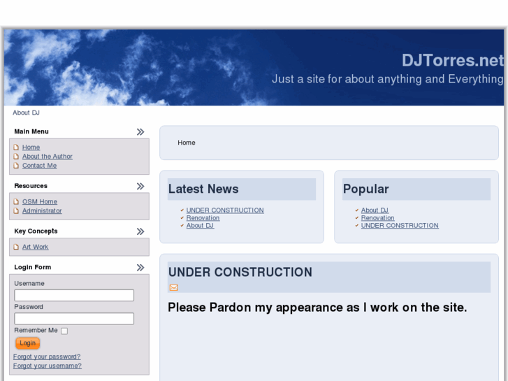The height and width of the screenshot is (381, 508).
Task: Open About DJ in Latest News
Action: point(200,225)
